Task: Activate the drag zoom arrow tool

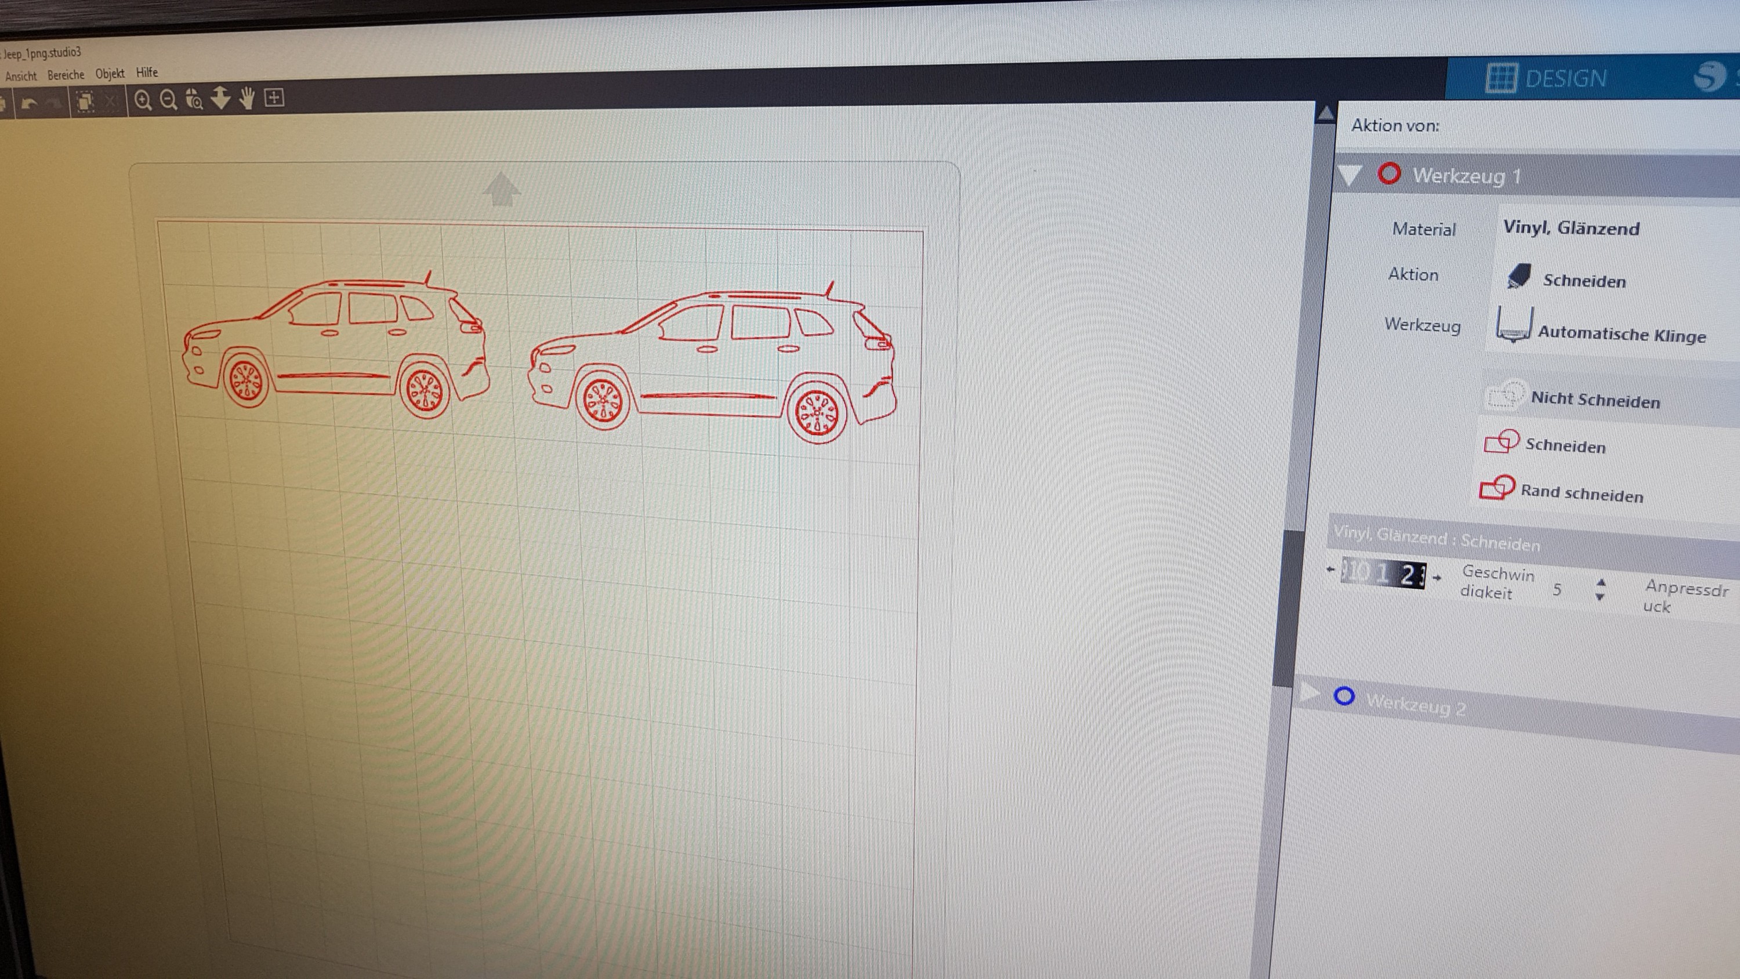Action: click(x=221, y=99)
